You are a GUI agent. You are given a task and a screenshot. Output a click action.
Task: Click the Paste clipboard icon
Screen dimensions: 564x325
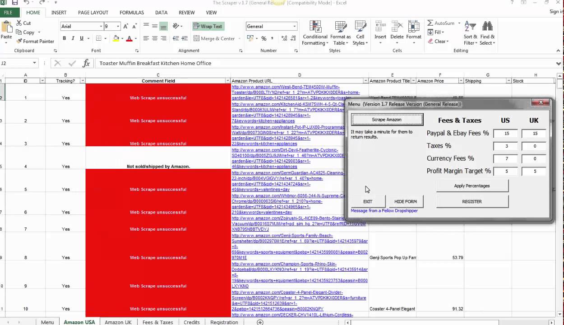6,26
